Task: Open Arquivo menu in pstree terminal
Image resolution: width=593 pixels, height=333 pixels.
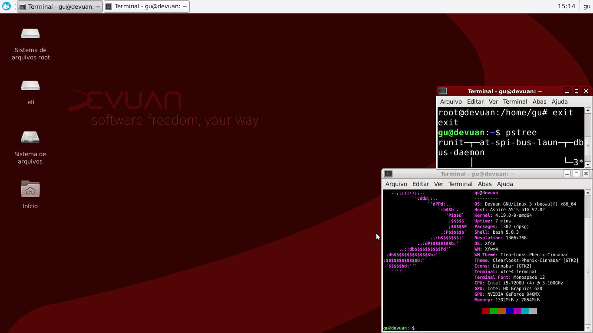Action: 451,101
